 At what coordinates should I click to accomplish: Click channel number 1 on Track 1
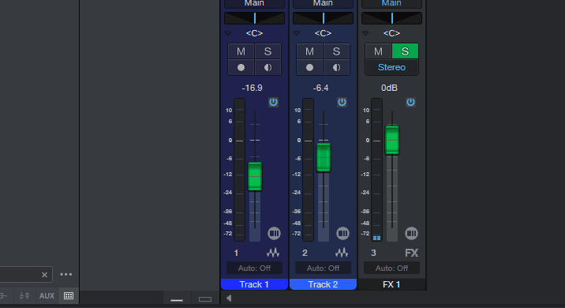236,253
